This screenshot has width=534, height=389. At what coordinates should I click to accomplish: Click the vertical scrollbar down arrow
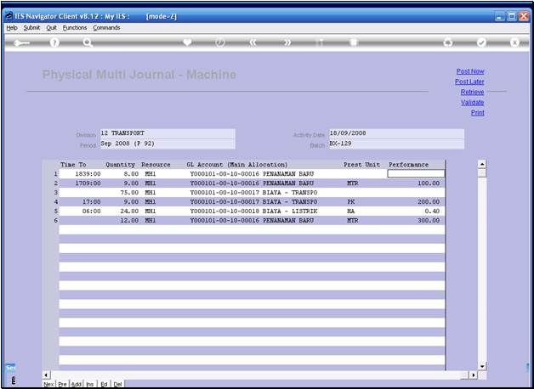[x=482, y=367]
